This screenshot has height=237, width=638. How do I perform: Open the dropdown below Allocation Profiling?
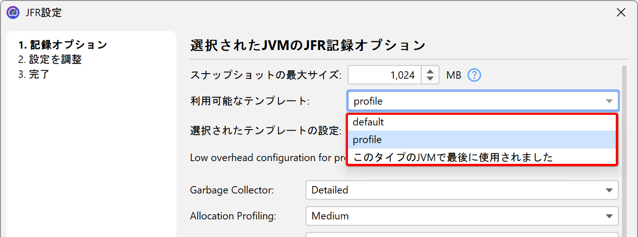(461, 235)
